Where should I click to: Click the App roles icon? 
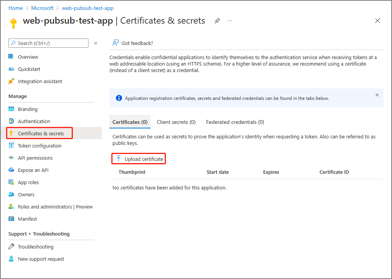tap(11, 182)
